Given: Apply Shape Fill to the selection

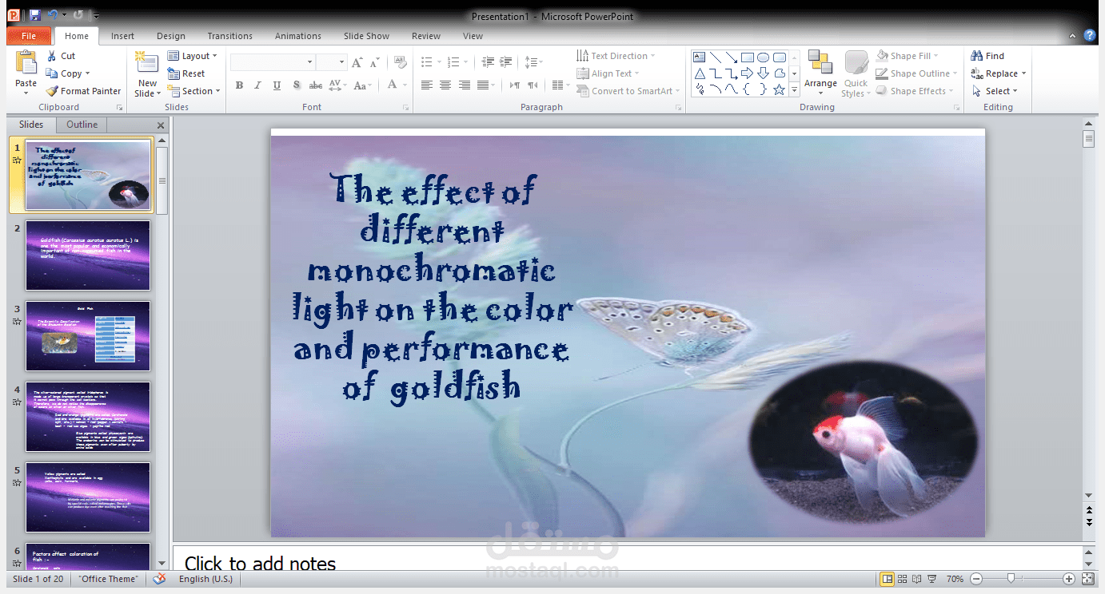Looking at the screenshot, I should coord(908,55).
